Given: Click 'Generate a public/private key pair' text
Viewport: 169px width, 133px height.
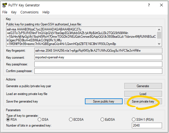Looking at the screenshot, I should click(x=28, y=86).
